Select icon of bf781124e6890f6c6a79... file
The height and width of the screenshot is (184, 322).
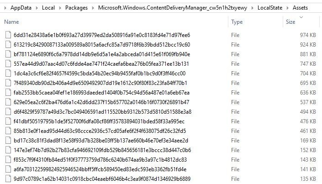click(x=8, y=54)
